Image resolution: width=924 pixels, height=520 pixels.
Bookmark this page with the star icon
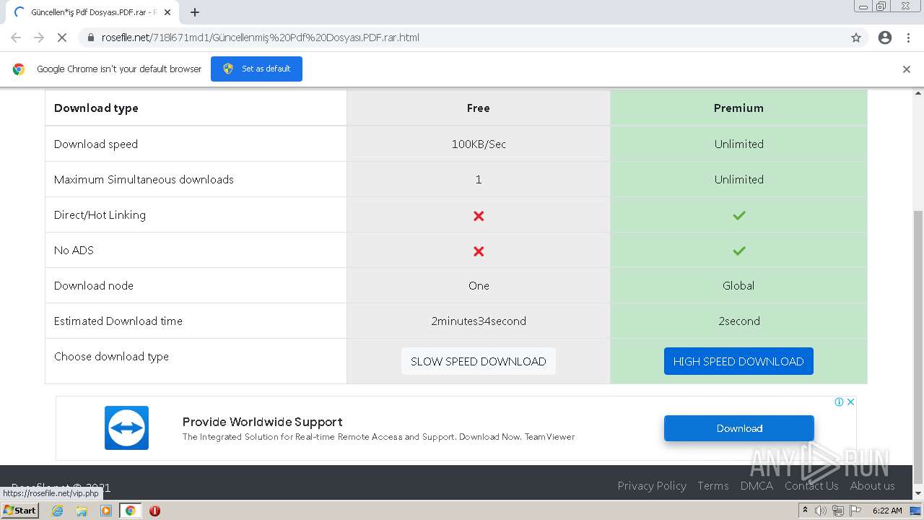[x=856, y=38]
